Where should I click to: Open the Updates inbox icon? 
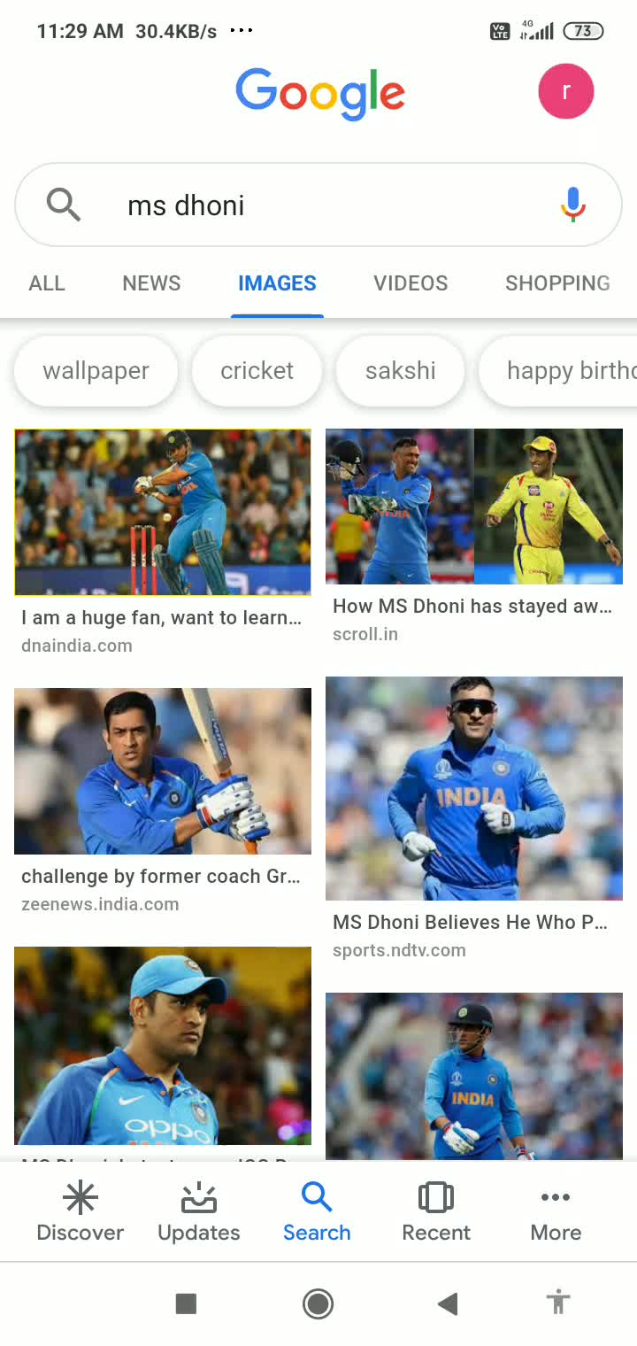coord(199,1197)
